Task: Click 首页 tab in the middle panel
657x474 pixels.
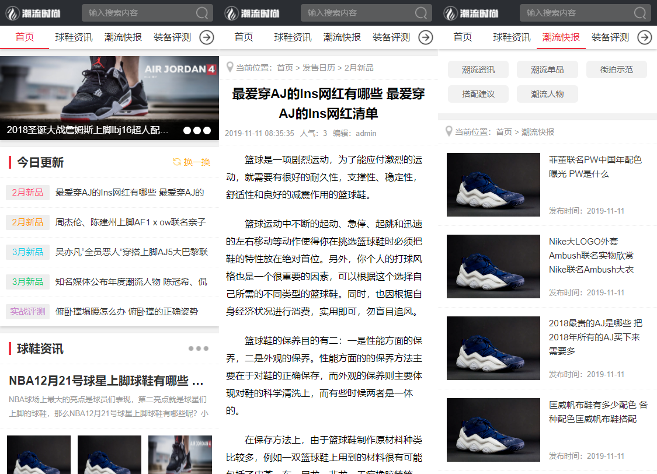Action: tap(244, 37)
